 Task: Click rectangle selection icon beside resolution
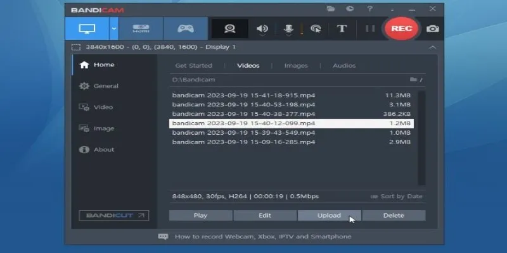pos(76,47)
